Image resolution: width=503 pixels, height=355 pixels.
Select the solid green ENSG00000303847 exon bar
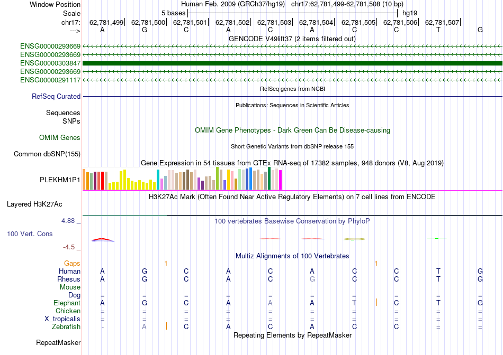tap(292, 63)
